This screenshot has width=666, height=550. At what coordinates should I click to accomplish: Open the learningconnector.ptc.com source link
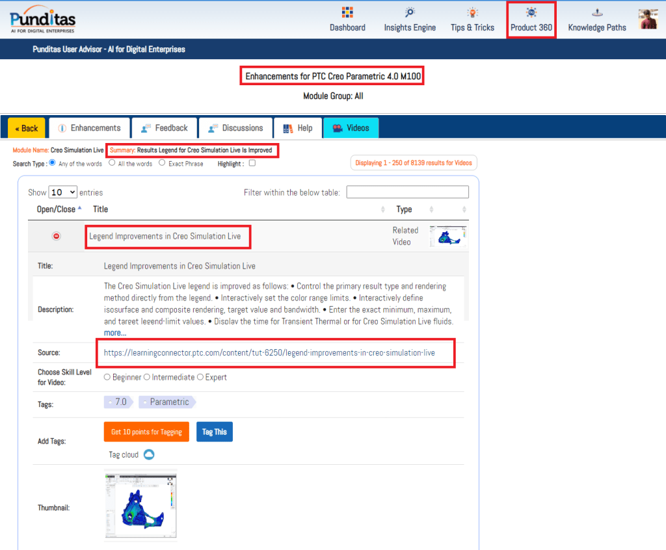point(269,352)
